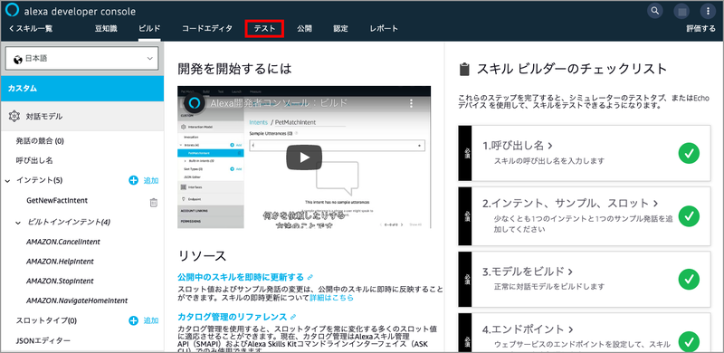The width and height of the screenshot is (724, 353).
Task: Open checklist step 1.呼び出し名
Action: [x=518, y=146]
